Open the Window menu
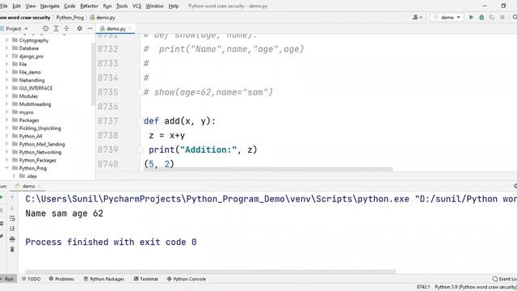Image resolution: width=517 pixels, height=291 pixels. point(154,6)
